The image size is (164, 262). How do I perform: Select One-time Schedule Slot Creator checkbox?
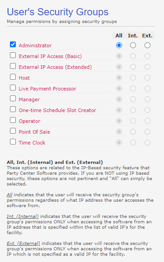pyautogui.click(x=13, y=109)
